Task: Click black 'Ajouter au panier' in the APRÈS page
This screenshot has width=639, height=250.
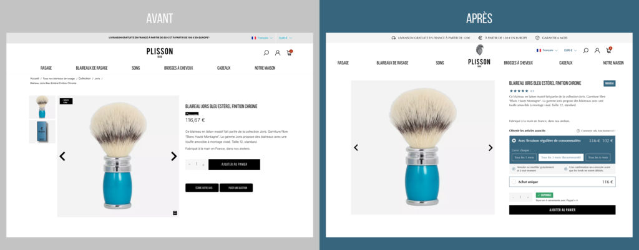Action: point(562,209)
